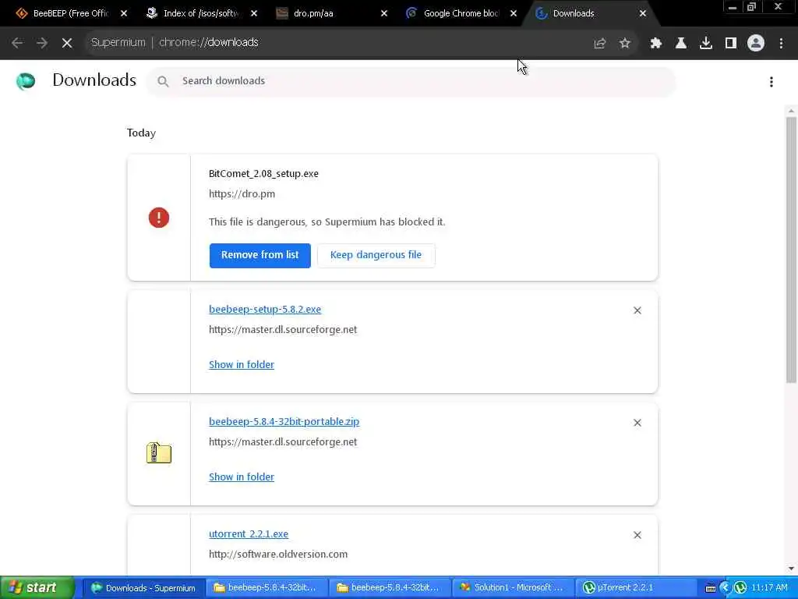Click Keep dangerous file button
Screen dimensions: 798x599
376,255
